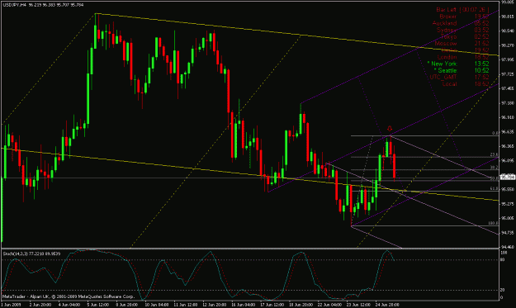Click the '1 Jun 2009' date axis label
Screen dimensions: 516x308
12,305
